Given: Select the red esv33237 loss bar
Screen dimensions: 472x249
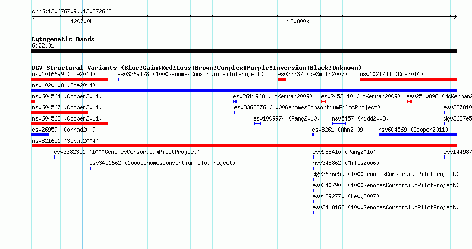Looking at the screenshot, I should coord(282,79).
